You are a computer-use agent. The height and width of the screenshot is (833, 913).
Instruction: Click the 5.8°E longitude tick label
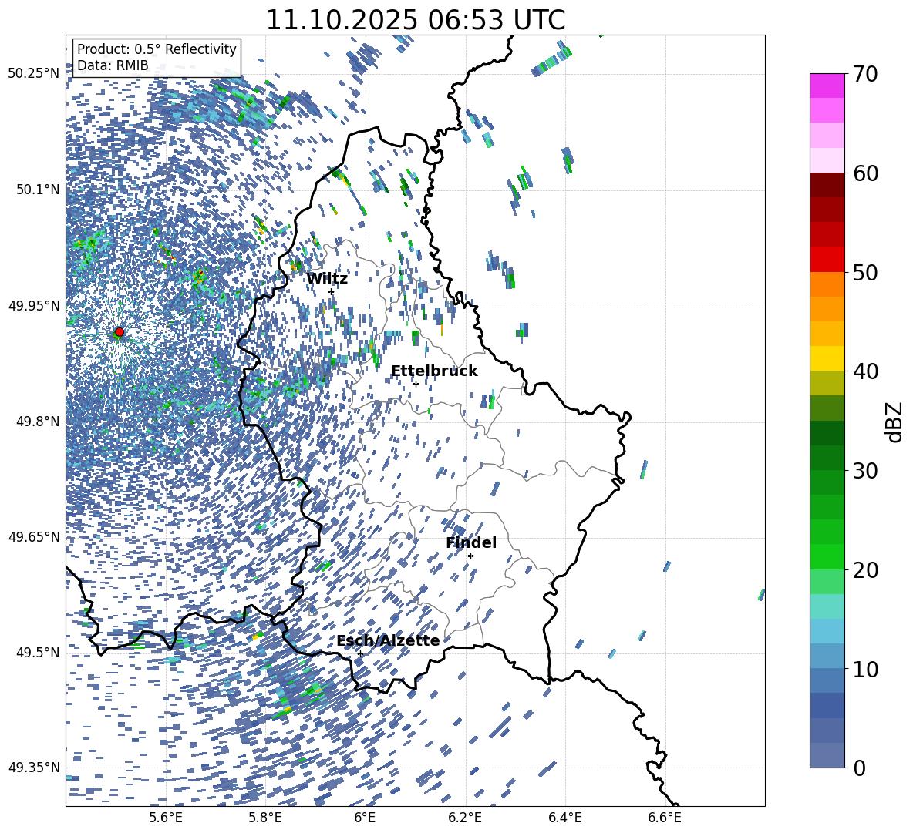(265, 818)
